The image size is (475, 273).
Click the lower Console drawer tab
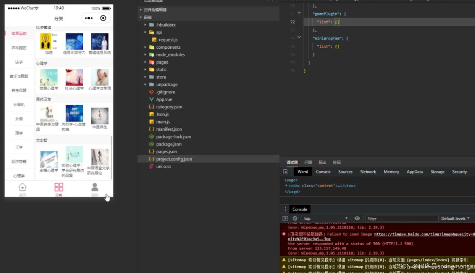pos(300,209)
